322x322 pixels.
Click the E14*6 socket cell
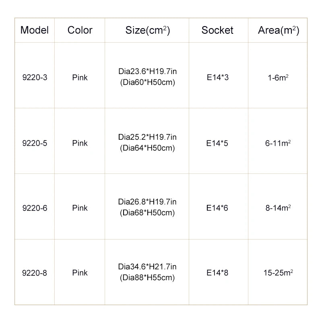coord(217,208)
